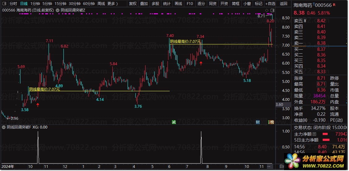Toggle the right side panel icon near the chart's top right
The width and height of the screenshot is (349, 171).
coord(273,10)
